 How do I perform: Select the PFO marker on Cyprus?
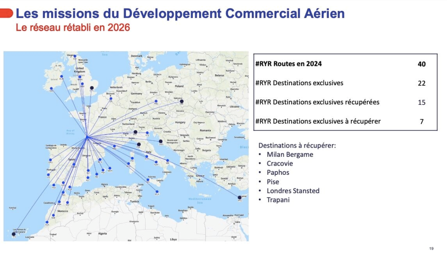tap(239, 198)
